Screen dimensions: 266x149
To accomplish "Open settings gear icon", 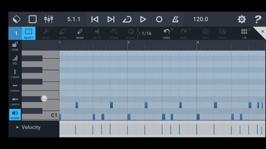I will tap(242, 19).
